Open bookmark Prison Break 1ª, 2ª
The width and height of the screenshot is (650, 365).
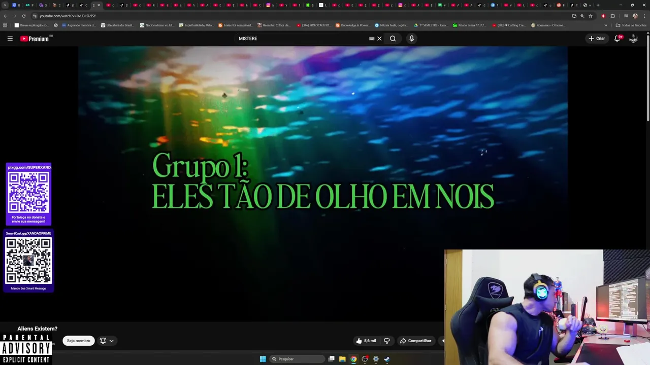(470, 25)
